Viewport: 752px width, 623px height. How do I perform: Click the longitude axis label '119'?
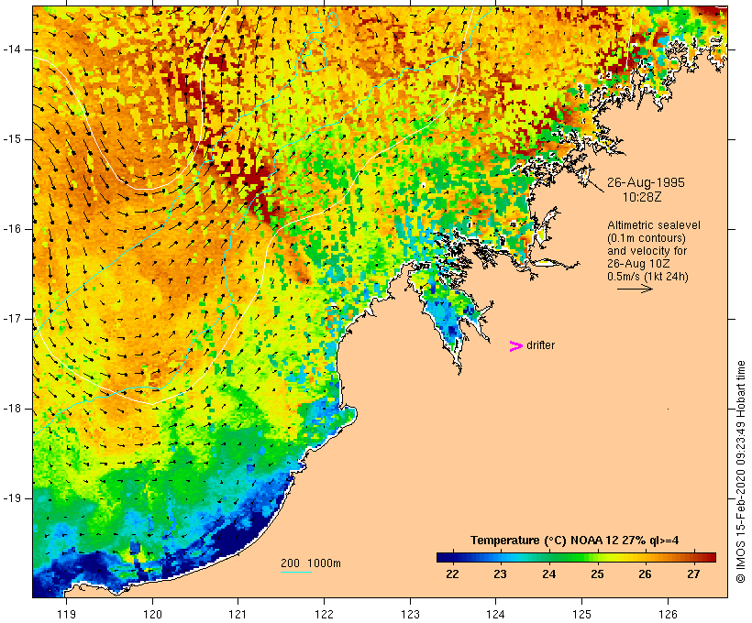[66, 614]
